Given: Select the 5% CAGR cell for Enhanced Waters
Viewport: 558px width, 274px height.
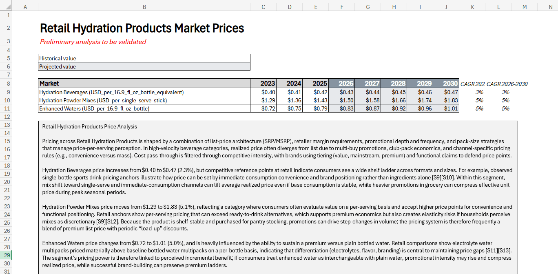Looking at the screenshot, I should pyautogui.click(x=505, y=108).
